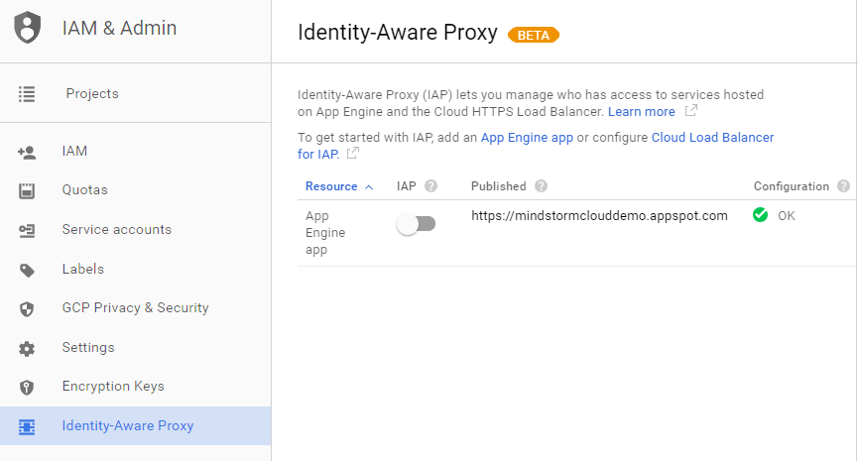Click the Configuration column header
The height and width of the screenshot is (461, 858).
(792, 186)
